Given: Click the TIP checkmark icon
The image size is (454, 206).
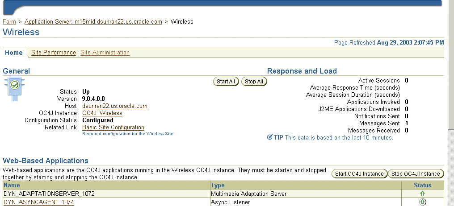Looking at the screenshot, I should click(x=270, y=137).
